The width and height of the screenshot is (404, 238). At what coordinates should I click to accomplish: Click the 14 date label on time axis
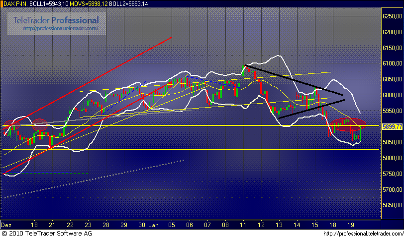(x=297, y=225)
